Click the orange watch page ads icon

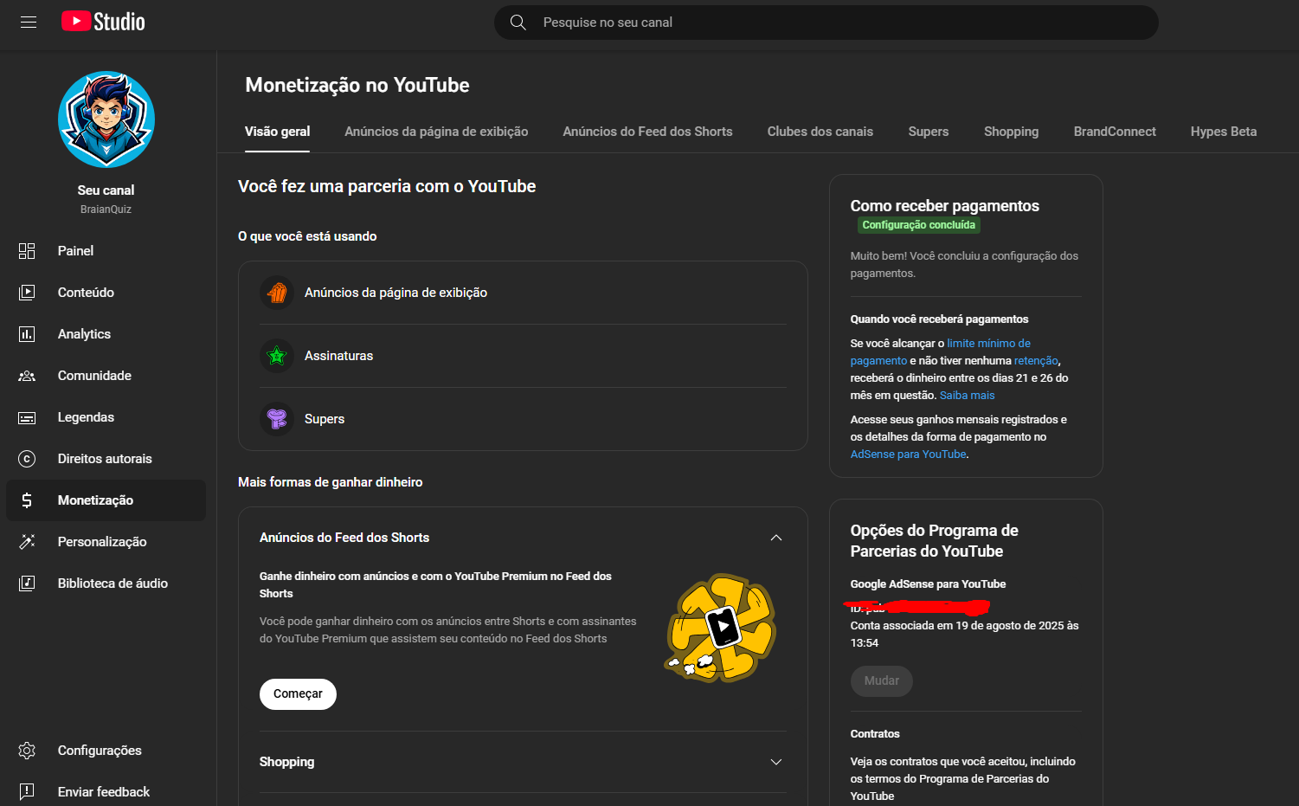pyautogui.click(x=277, y=293)
